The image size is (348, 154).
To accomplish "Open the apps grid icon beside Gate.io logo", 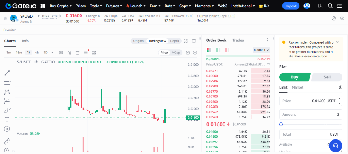I will point(43,6).
